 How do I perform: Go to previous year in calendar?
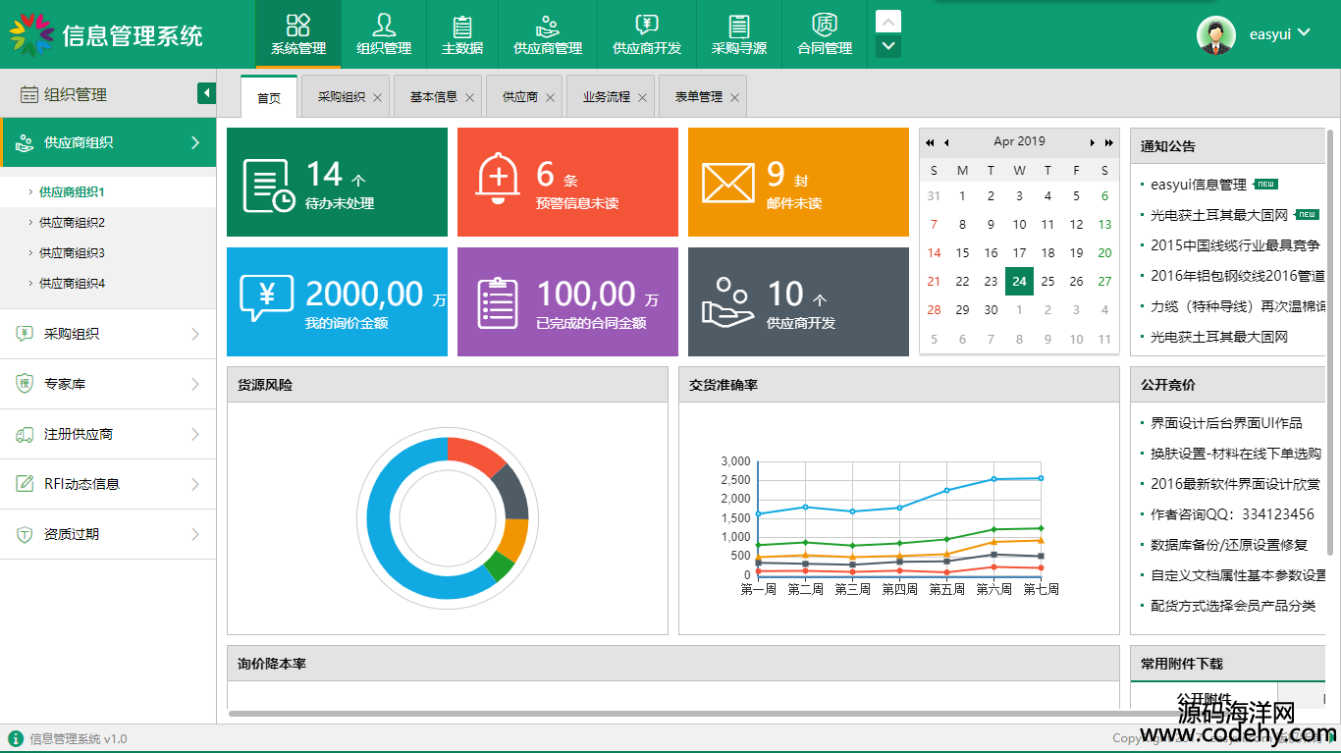point(930,142)
